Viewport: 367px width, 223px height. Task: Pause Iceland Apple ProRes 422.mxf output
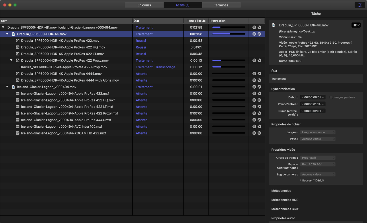(x=254, y=93)
